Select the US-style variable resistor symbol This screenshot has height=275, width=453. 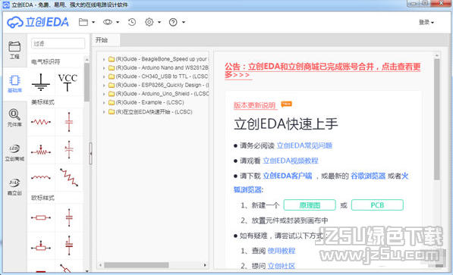click(x=69, y=177)
